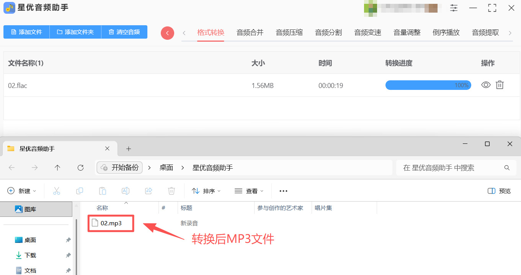
Task: Click the Rename icon in Explorer toolbar
Action: [126, 191]
